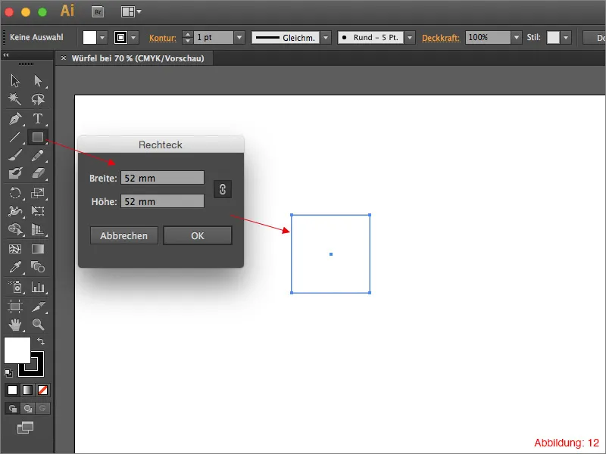The width and height of the screenshot is (606, 454).
Task: Select the Free Transform tool
Action: [37, 211]
